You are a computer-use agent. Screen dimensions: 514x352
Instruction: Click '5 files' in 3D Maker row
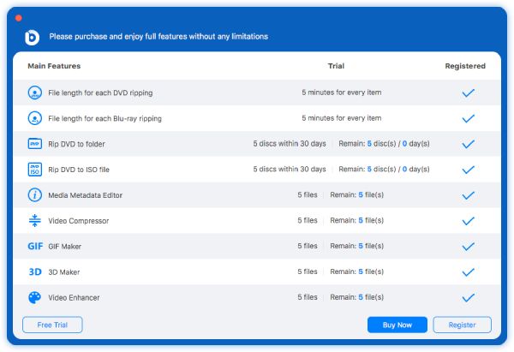click(308, 271)
